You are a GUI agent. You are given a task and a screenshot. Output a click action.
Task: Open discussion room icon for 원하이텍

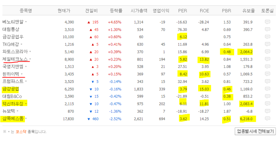point(267,74)
